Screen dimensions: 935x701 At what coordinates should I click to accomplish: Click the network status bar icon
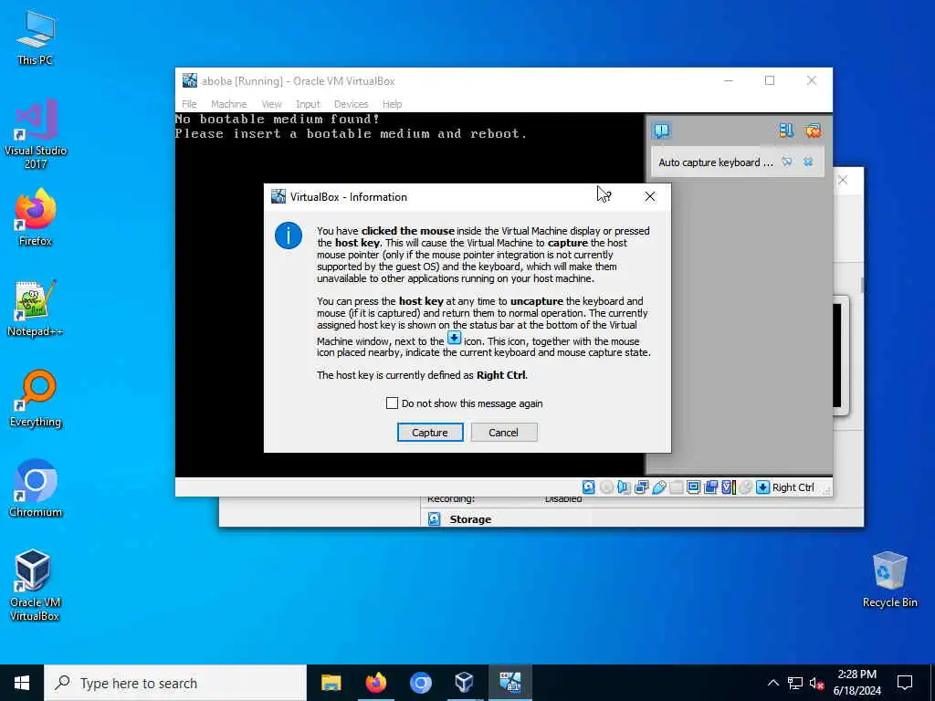[x=642, y=487]
